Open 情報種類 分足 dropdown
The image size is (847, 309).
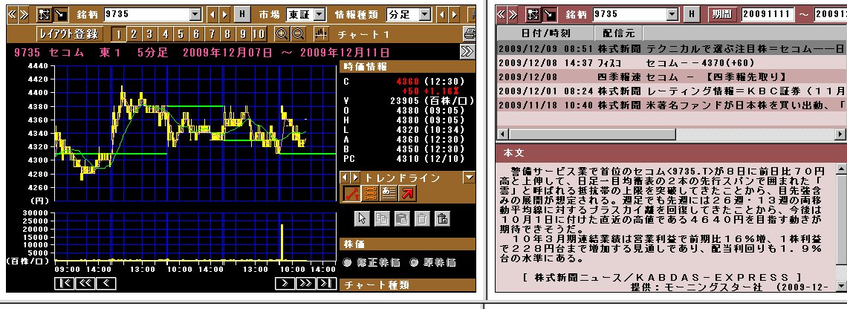point(424,15)
